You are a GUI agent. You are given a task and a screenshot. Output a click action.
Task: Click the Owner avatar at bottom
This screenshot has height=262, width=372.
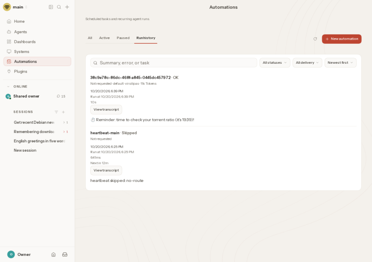pyautogui.click(x=11, y=255)
